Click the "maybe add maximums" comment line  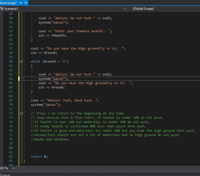coord(51,139)
